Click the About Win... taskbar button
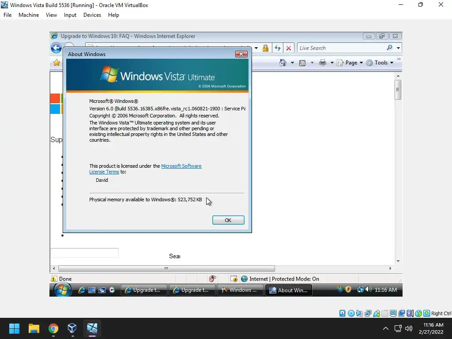 (288, 290)
